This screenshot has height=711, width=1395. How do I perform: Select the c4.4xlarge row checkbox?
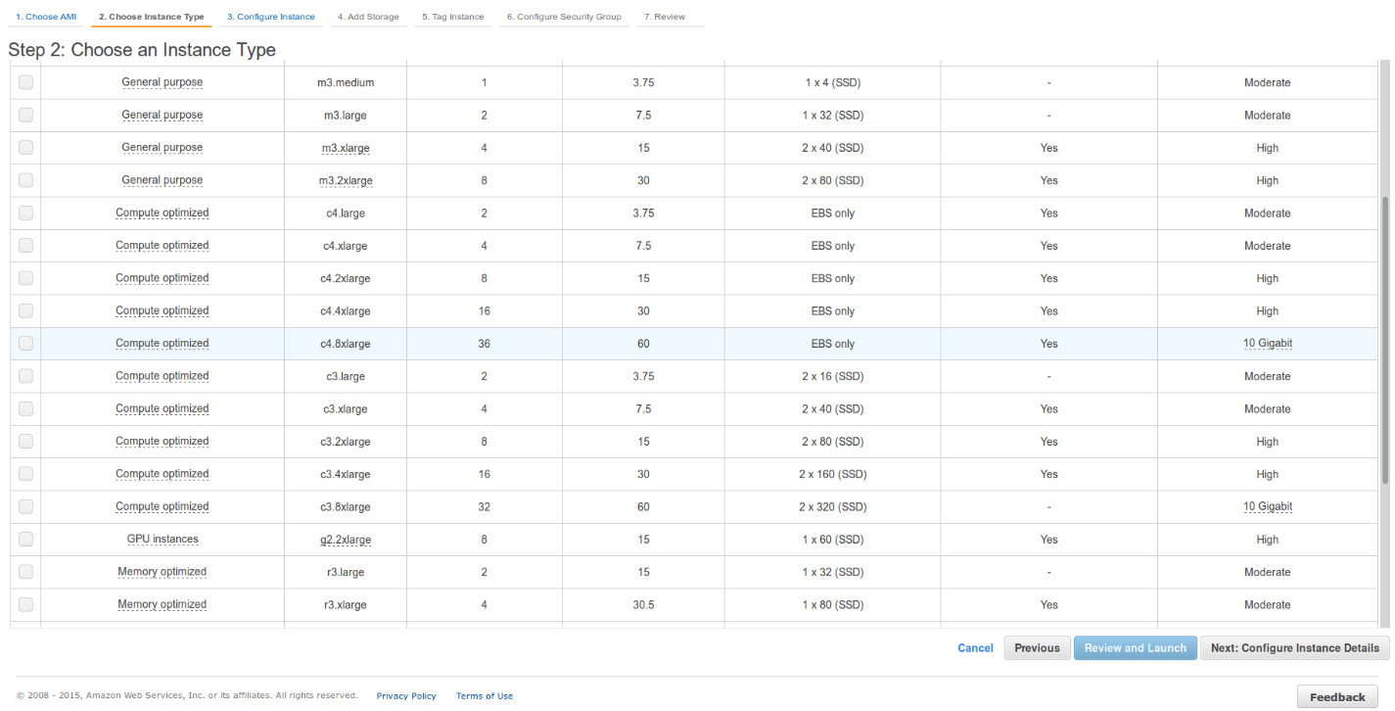point(25,310)
